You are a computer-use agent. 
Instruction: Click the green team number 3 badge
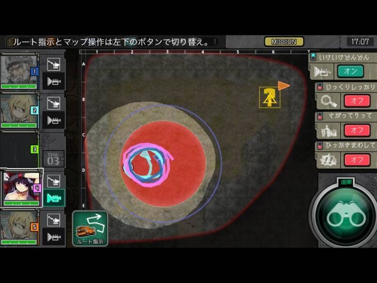34,149
